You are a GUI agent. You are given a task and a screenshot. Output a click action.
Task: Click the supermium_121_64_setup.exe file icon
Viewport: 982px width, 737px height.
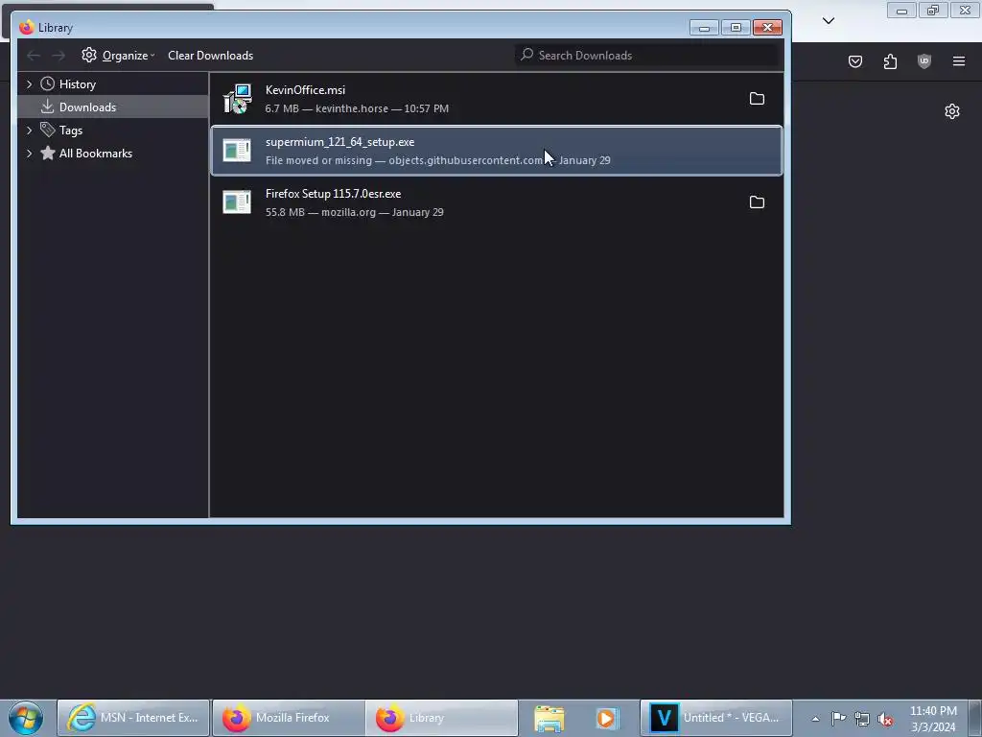(238, 151)
